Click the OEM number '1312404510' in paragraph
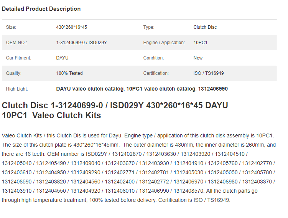Screen dimensions: 288x218 230,154
